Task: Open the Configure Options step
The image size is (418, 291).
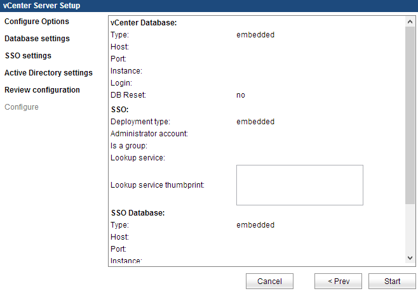Action: pyautogui.click(x=37, y=22)
